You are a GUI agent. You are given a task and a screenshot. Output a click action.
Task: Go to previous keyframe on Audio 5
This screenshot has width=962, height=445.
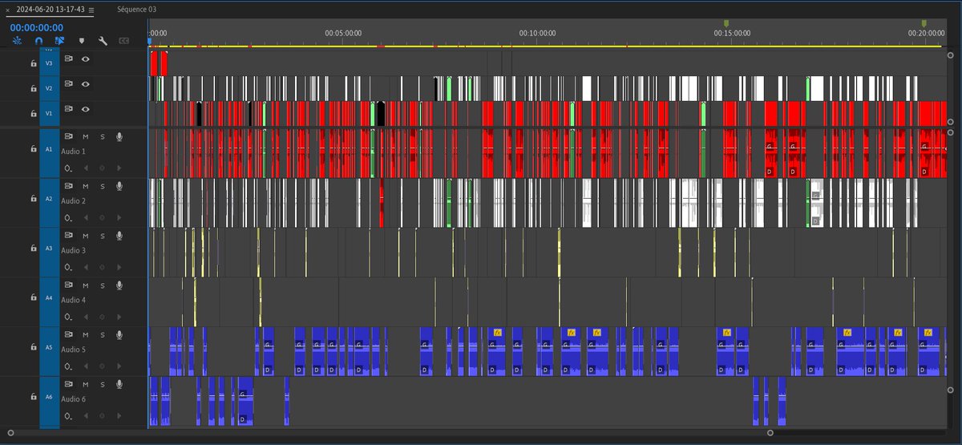point(87,366)
